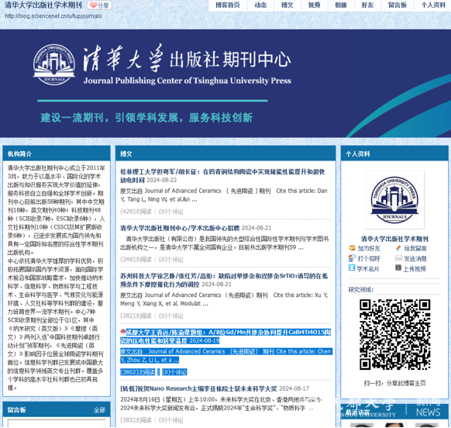Open the recruitment post dated 2024-08-21

[180, 228]
